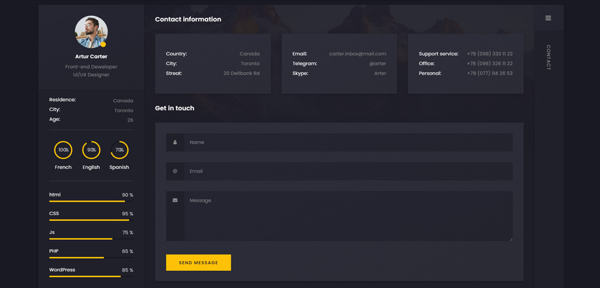Click the Js skill progress bar
Image resolution: width=600 pixels, height=288 pixels.
91,238
